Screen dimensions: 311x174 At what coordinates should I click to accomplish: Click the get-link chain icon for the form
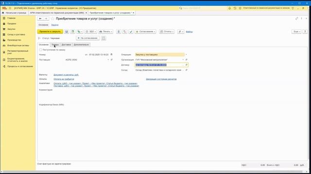coord(297,18)
